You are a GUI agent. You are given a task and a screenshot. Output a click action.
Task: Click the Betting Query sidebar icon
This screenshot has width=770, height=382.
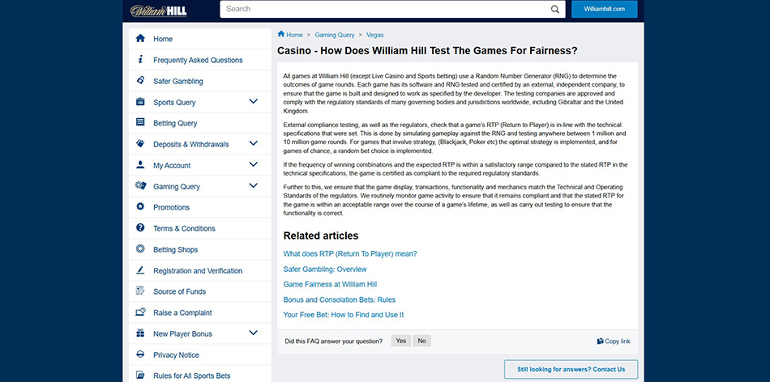pyautogui.click(x=140, y=122)
